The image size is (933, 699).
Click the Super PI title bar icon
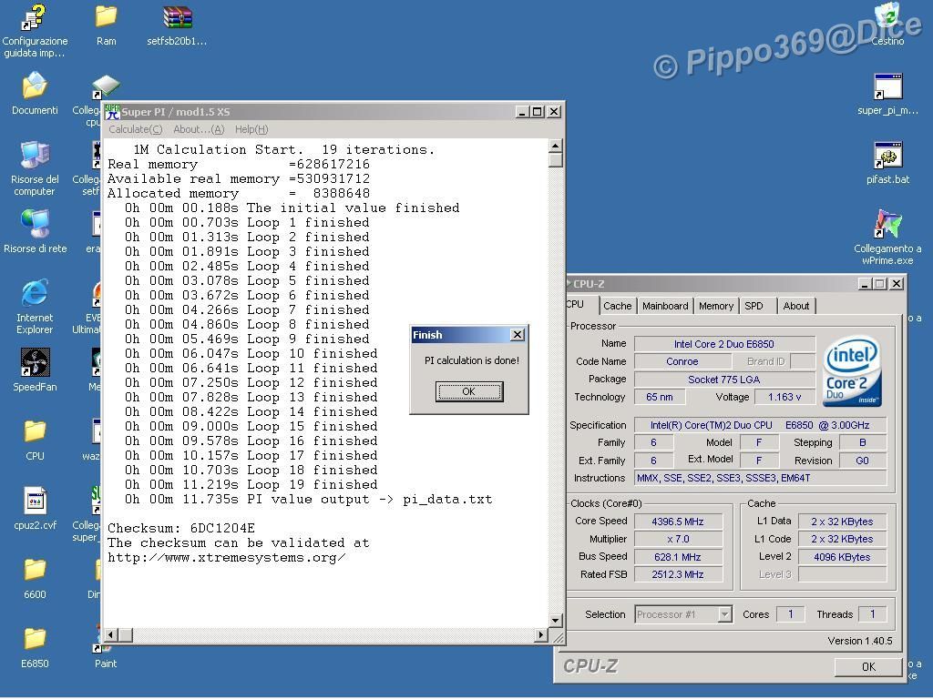[112, 111]
